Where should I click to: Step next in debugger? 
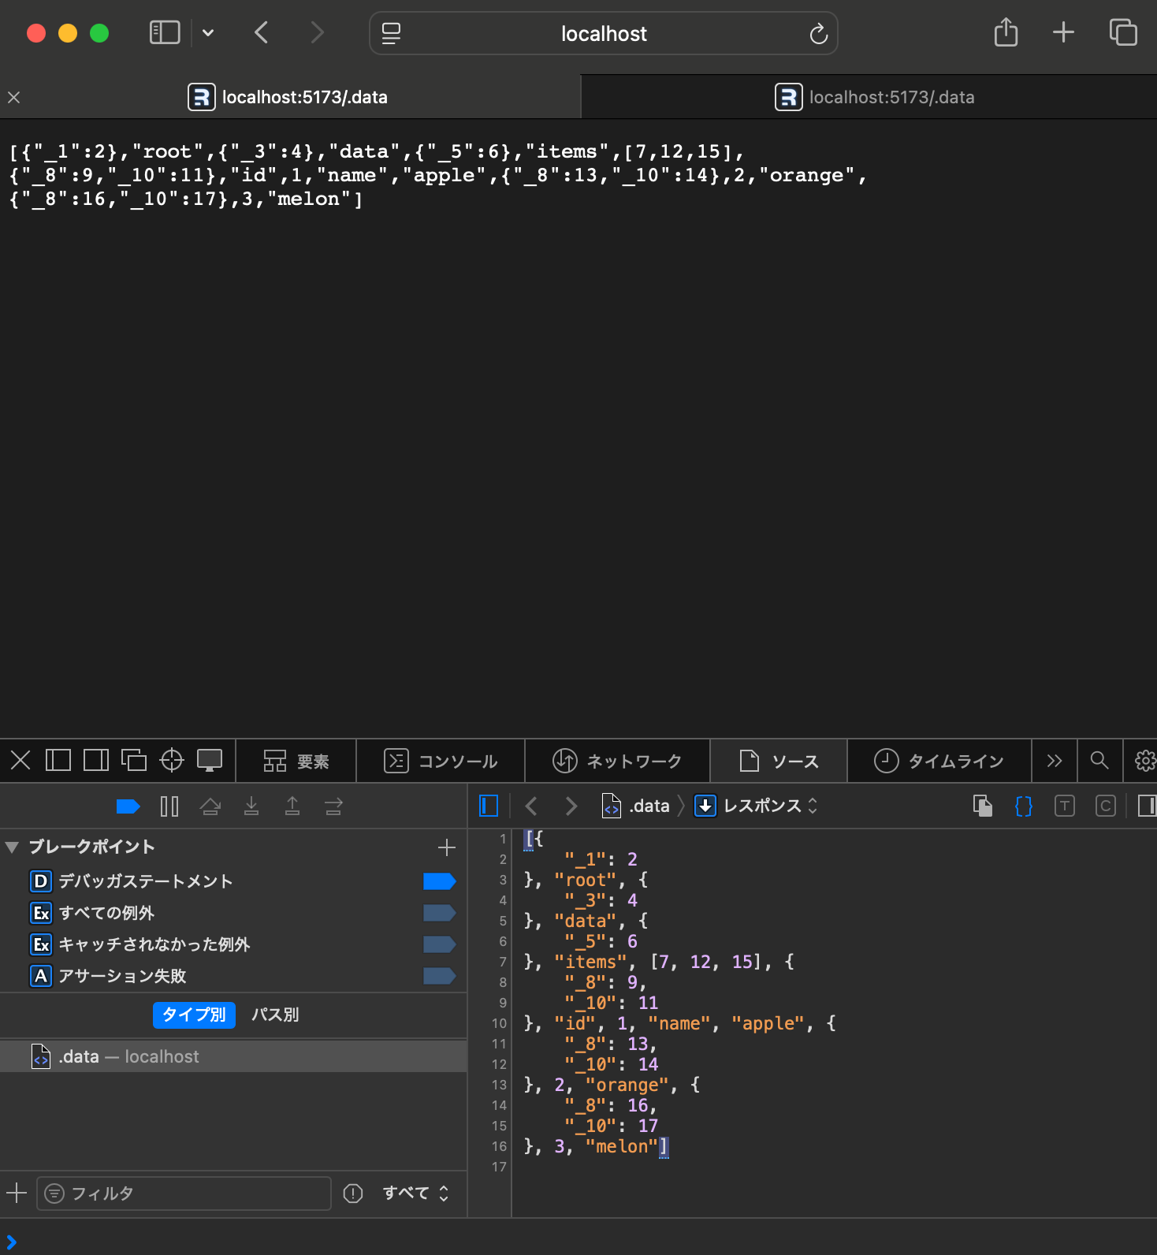[333, 806]
